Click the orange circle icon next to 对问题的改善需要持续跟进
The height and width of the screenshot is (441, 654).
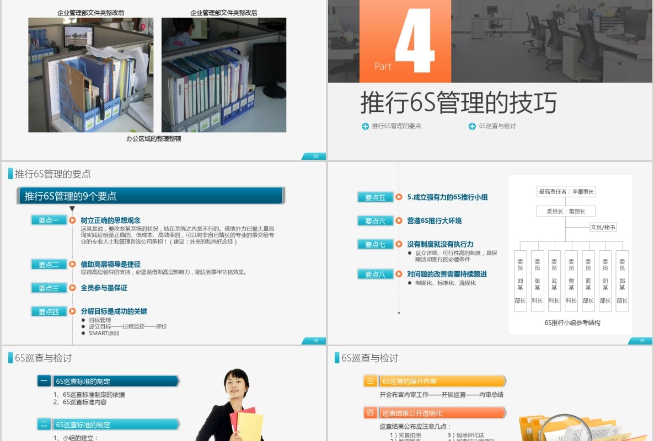[x=399, y=274]
